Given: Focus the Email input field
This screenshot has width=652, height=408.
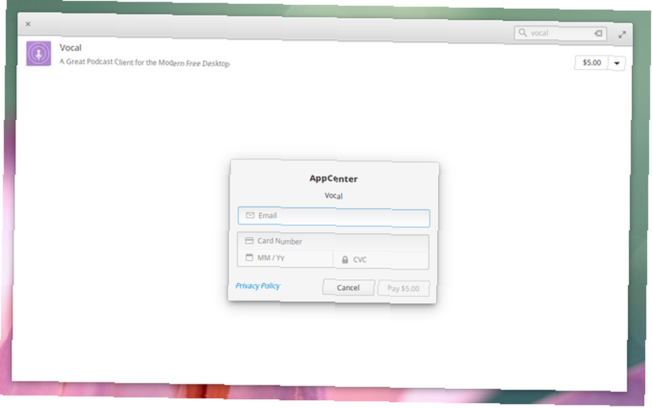Looking at the screenshot, I should coord(334,217).
